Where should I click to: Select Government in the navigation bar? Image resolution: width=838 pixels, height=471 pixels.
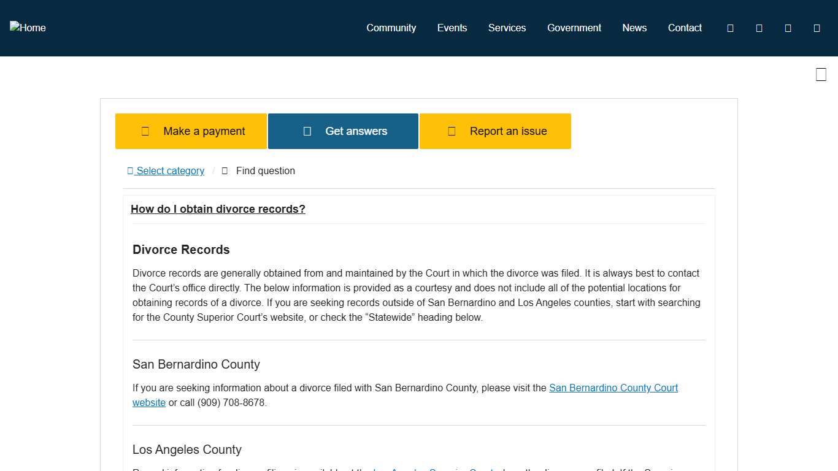[574, 28]
